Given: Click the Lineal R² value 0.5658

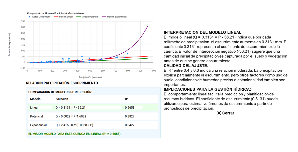Looking at the screenshot, I should coord(130,108).
